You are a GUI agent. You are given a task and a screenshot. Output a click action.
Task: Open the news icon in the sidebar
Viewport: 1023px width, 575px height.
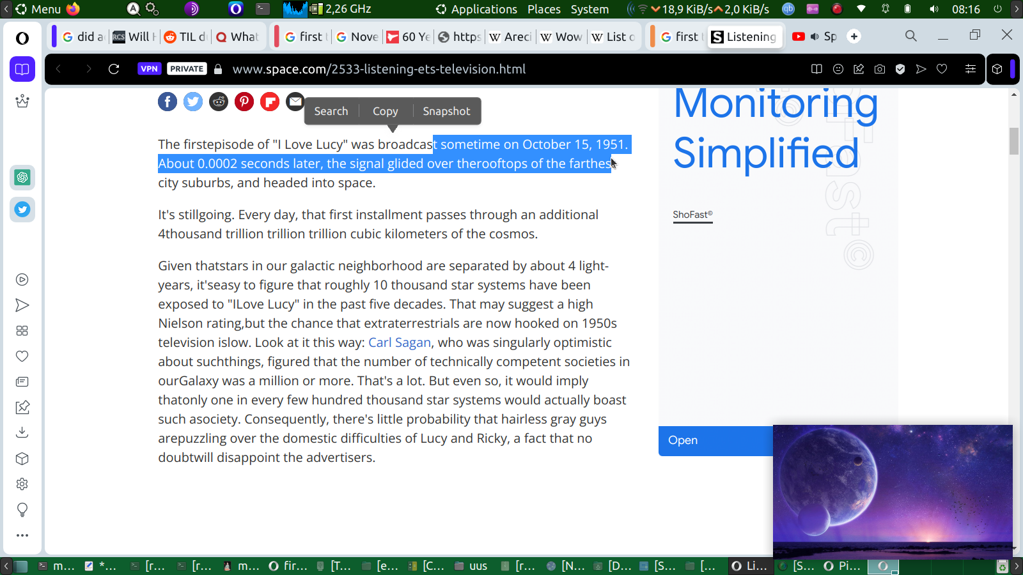click(x=22, y=382)
